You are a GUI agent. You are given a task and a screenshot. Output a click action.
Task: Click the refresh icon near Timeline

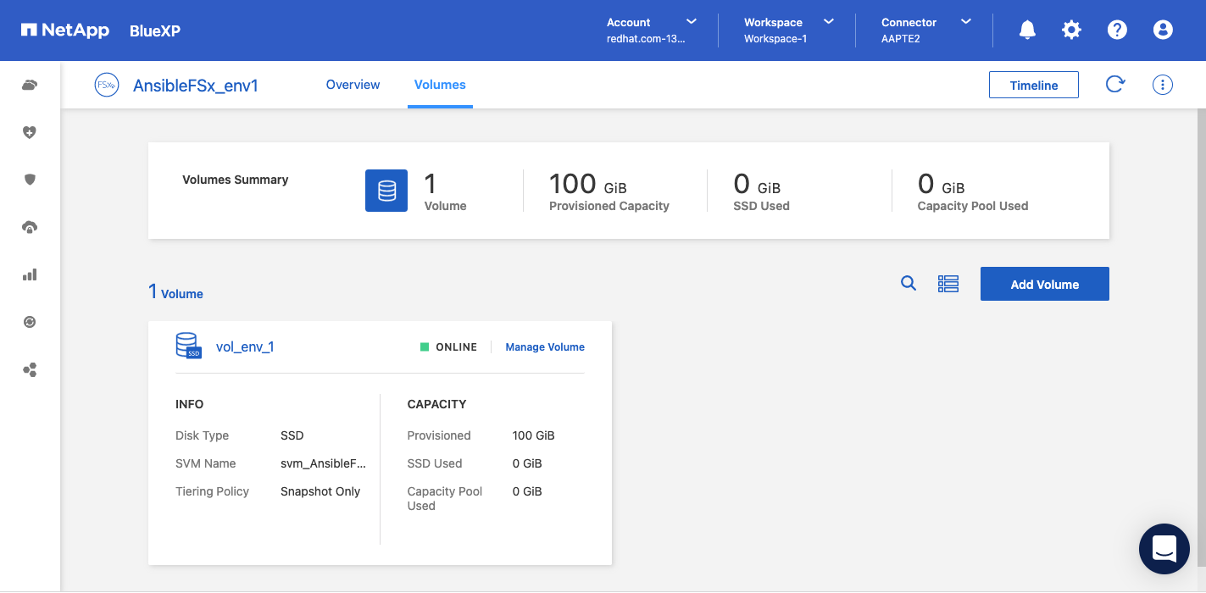[1114, 85]
